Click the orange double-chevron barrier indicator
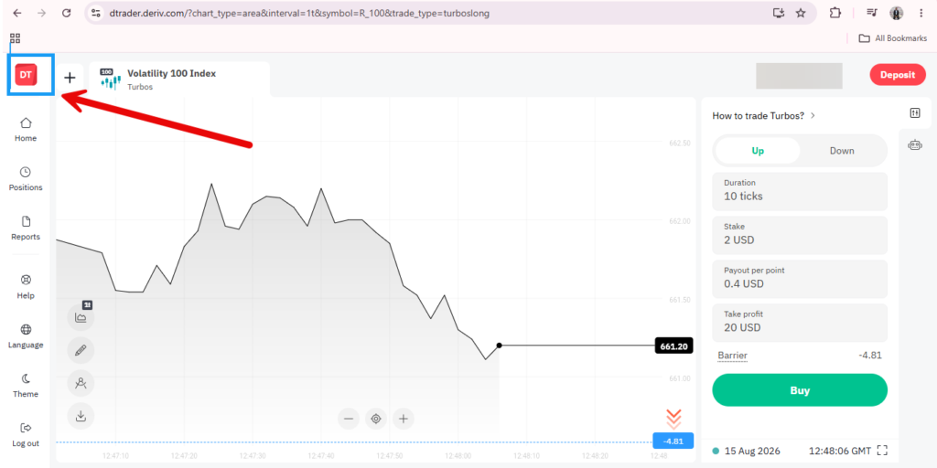937x468 pixels. [673, 419]
